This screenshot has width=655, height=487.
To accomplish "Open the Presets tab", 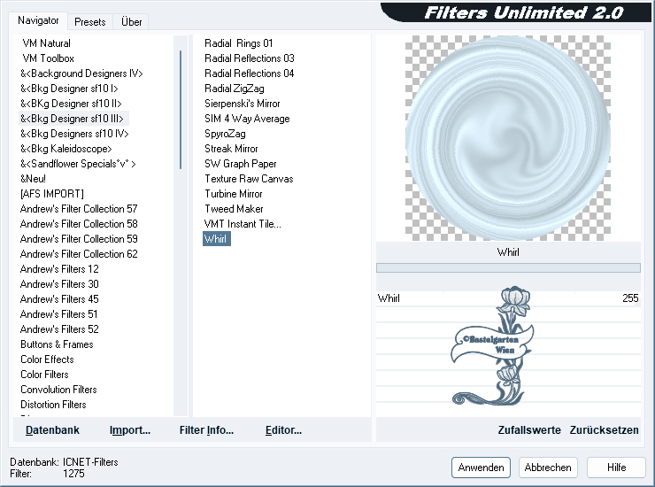I will point(89,22).
